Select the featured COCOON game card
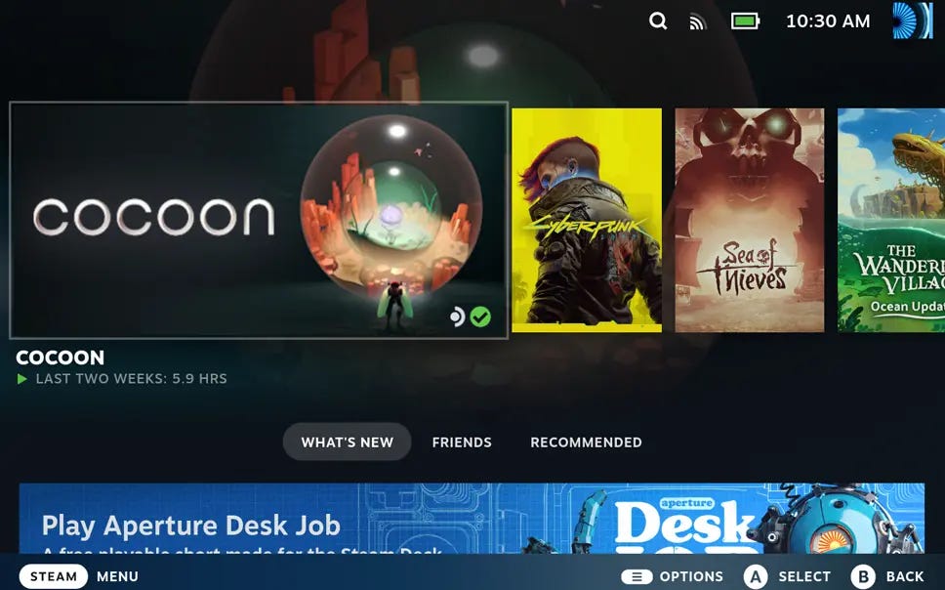945x590 pixels. pyautogui.click(x=259, y=219)
